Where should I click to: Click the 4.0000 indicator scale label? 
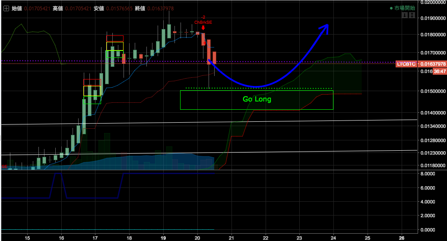click(428, 202)
